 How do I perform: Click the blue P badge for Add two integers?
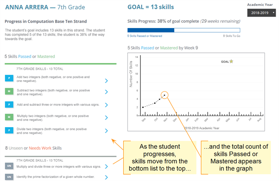[9, 78]
